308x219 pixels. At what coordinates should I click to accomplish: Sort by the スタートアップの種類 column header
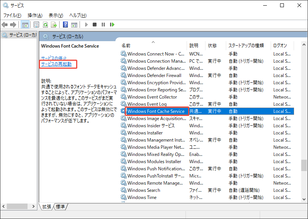(x=248, y=45)
